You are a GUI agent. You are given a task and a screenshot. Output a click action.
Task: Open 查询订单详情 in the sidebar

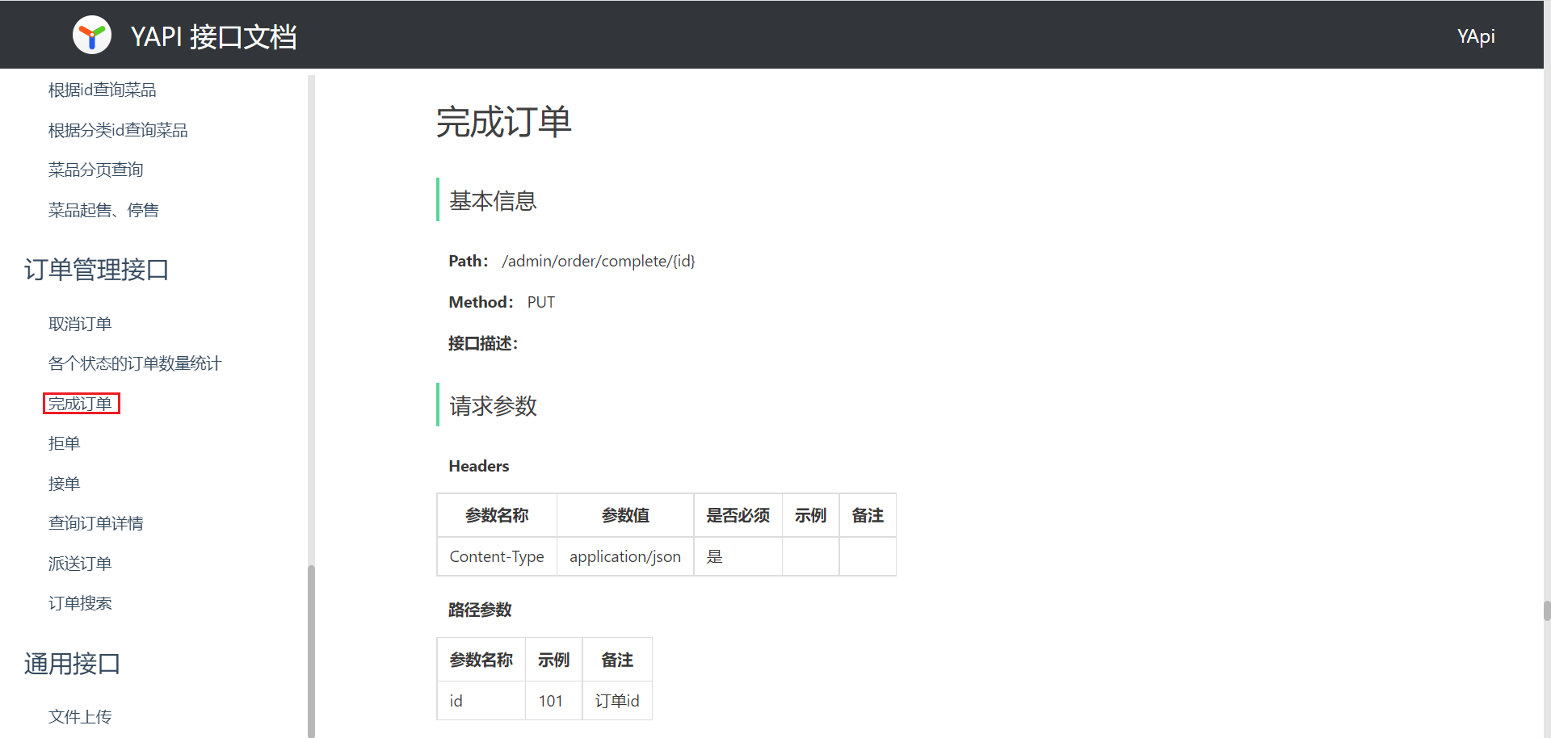[95, 523]
